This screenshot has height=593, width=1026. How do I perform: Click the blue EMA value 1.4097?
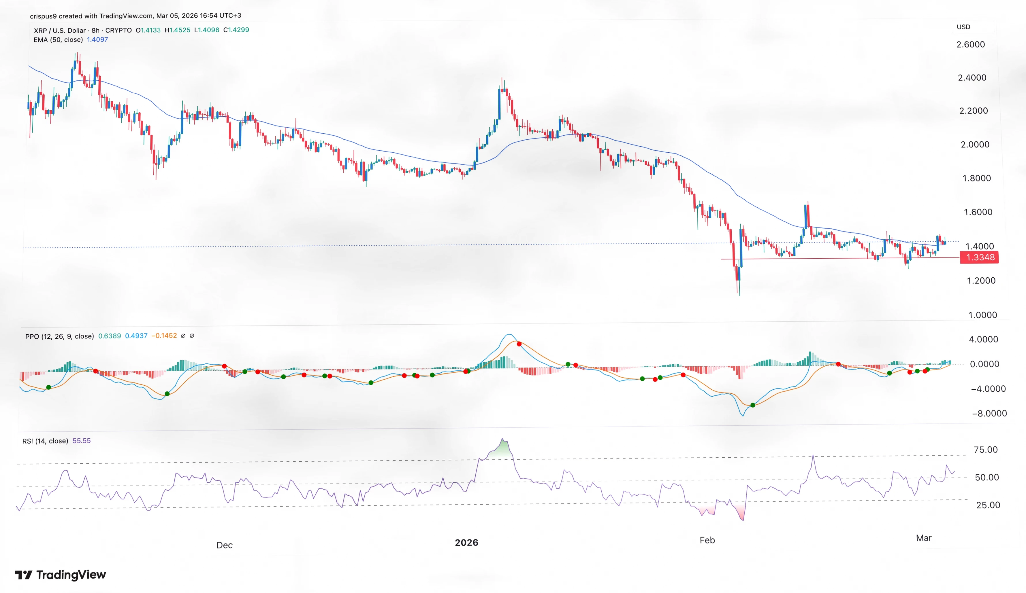[x=98, y=39]
